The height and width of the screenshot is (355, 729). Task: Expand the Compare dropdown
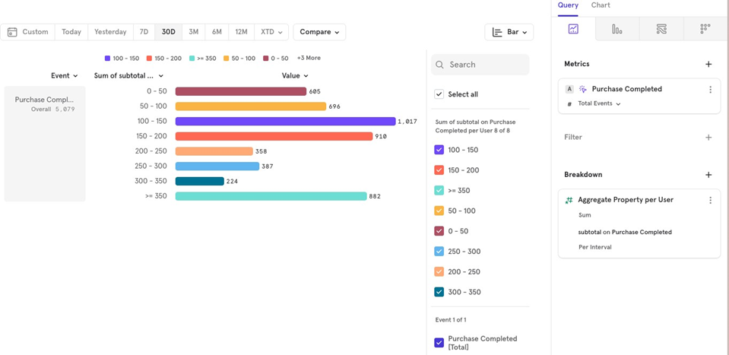(319, 32)
